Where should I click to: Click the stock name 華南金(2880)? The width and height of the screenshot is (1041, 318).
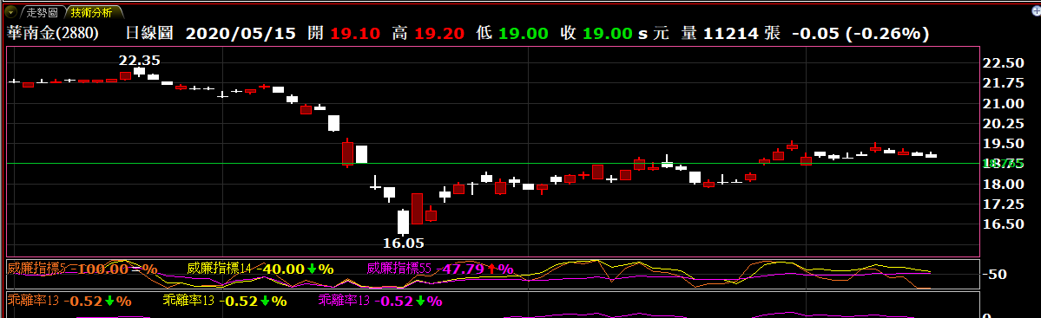click(x=53, y=33)
